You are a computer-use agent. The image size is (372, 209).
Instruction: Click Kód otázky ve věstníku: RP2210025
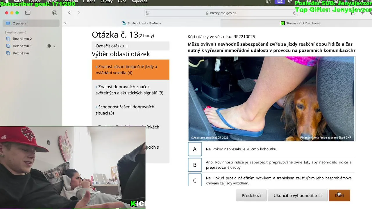point(221,37)
